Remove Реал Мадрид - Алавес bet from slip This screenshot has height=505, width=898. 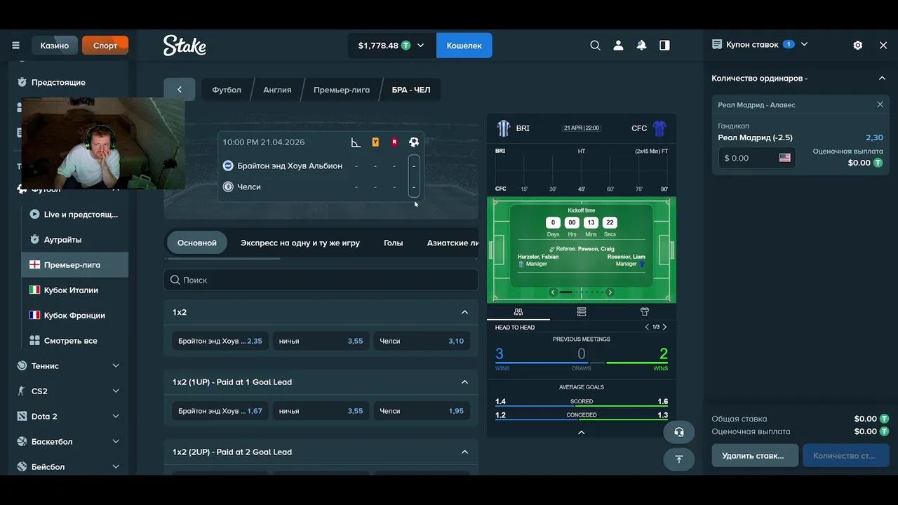coord(880,105)
